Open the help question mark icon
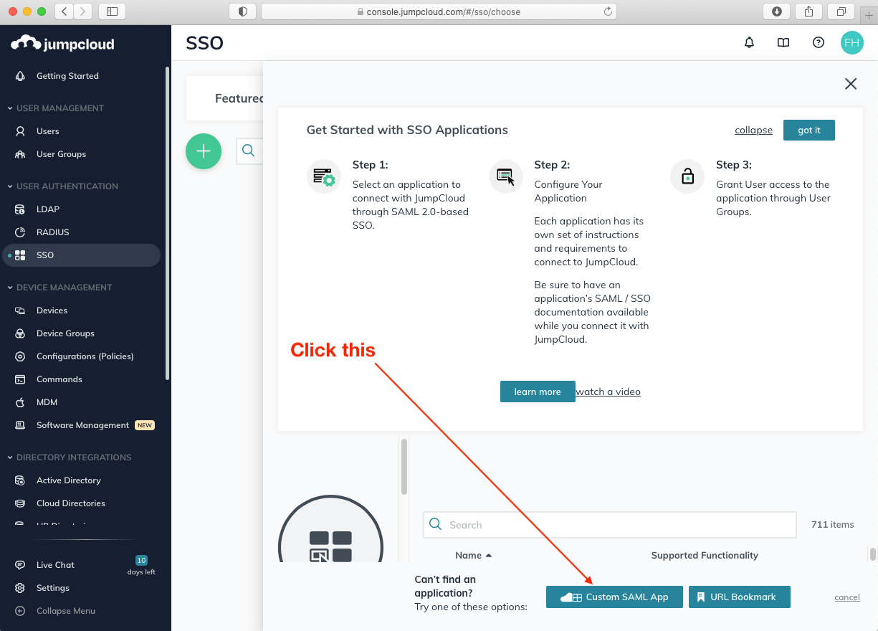The image size is (878, 631). click(818, 43)
